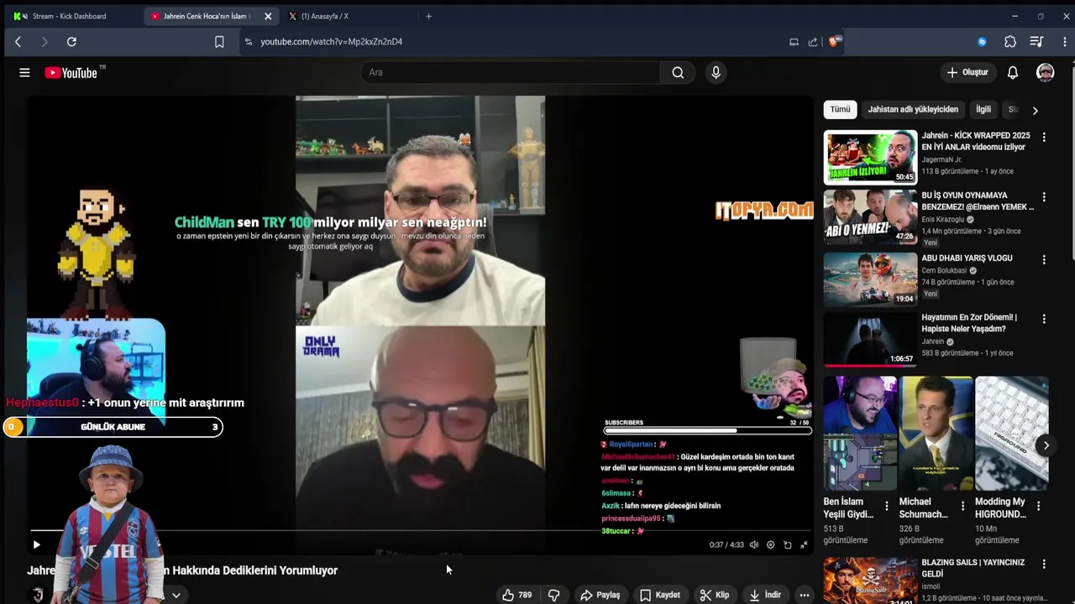This screenshot has height=604, width=1075.
Task: Options menu for Michael Schumacher short
Action: point(962,506)
